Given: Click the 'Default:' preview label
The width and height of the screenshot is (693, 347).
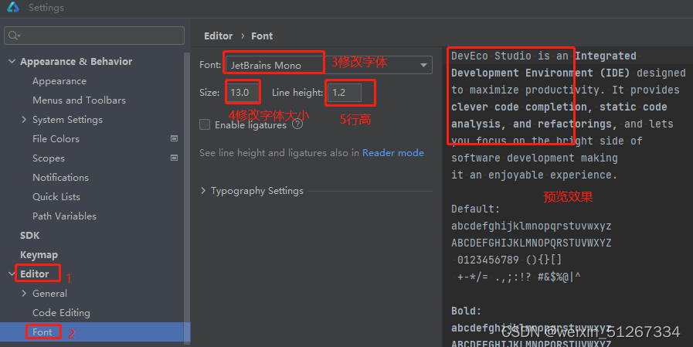Looking at the screenshot, I should click(x=475, y=209).
